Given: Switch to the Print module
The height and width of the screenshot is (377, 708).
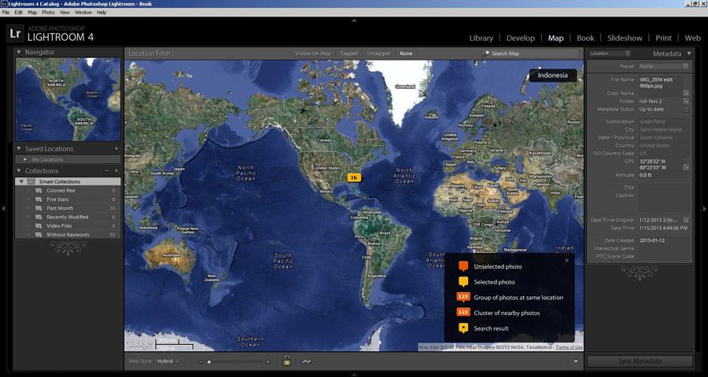Looking at the screenshot, I should click(663, 38).
